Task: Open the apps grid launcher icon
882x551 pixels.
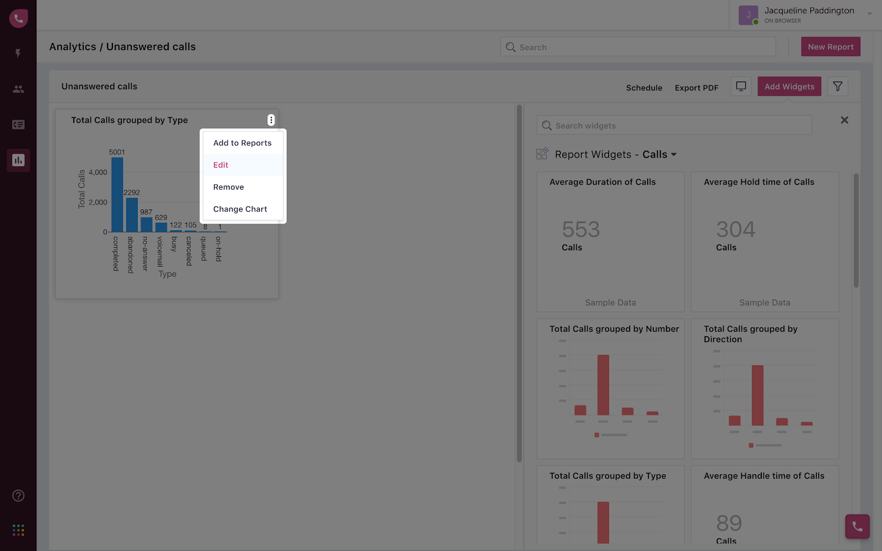Action: [18, 530]
